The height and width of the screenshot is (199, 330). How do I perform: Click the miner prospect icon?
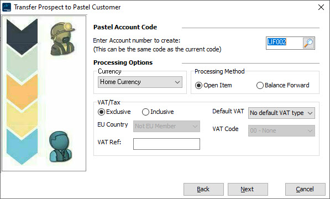[62, 39]
